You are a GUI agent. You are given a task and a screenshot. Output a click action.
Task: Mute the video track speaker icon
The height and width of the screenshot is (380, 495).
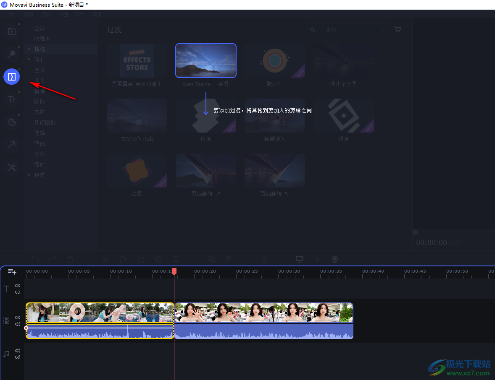click(x=18, y=324)
